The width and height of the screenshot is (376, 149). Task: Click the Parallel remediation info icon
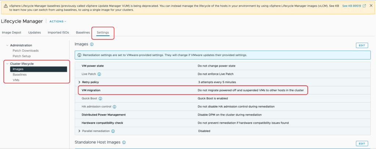pos(113,131)
